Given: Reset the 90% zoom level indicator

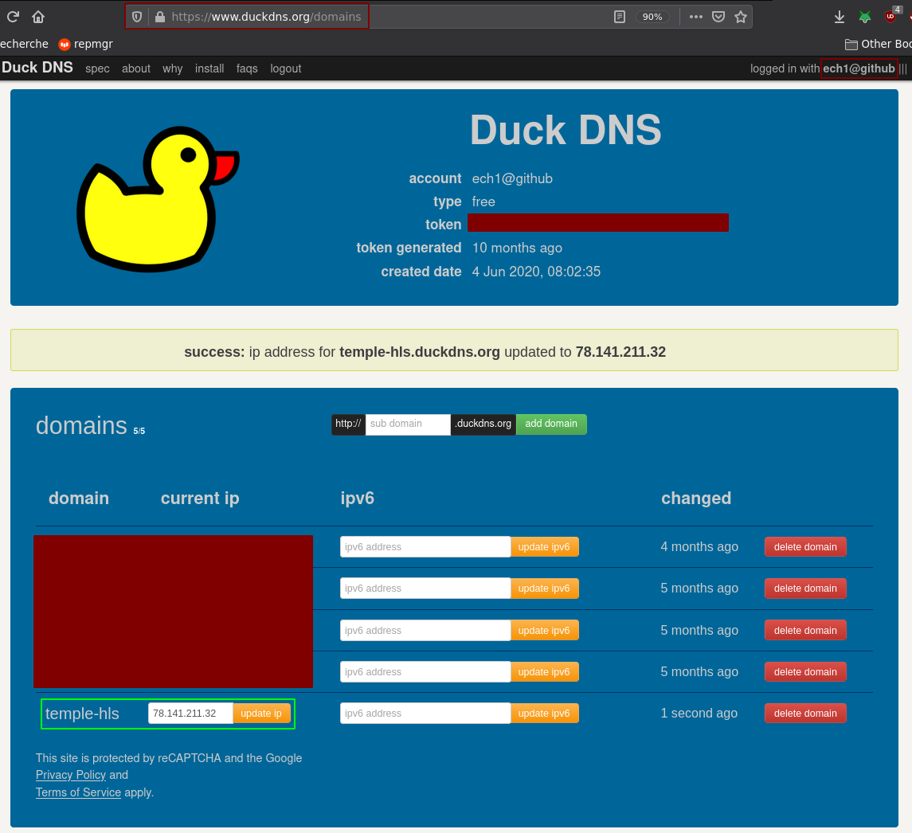Looking at the screenshot, I should [x=652, y=17].
